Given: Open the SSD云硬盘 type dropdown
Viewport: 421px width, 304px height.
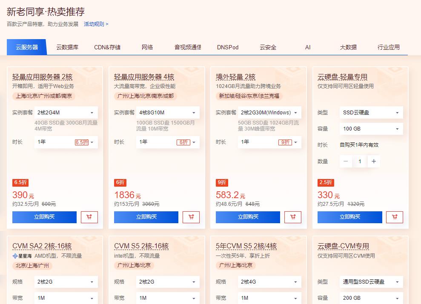Looking at the screenshot, I should (x=371, y=113).
